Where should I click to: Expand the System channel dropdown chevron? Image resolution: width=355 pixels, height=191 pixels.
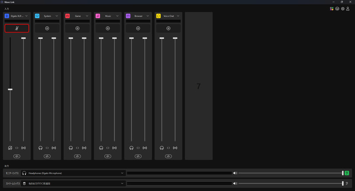pyautogui.click(x=57, y=16)
